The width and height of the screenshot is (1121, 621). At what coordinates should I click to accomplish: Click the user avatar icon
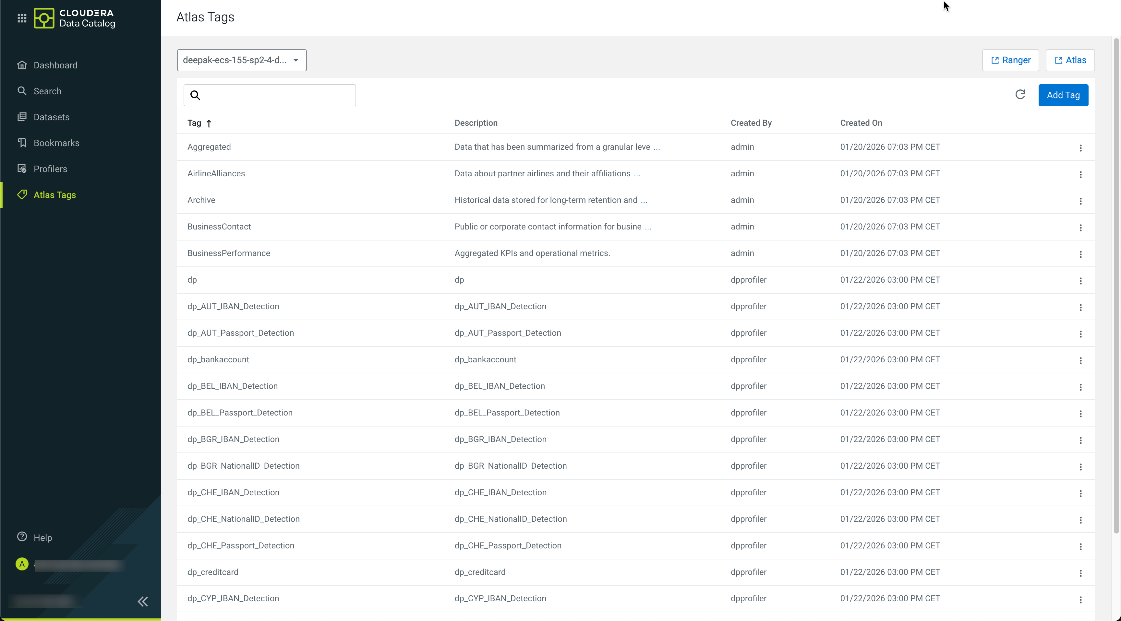click(x=22, y=564)
